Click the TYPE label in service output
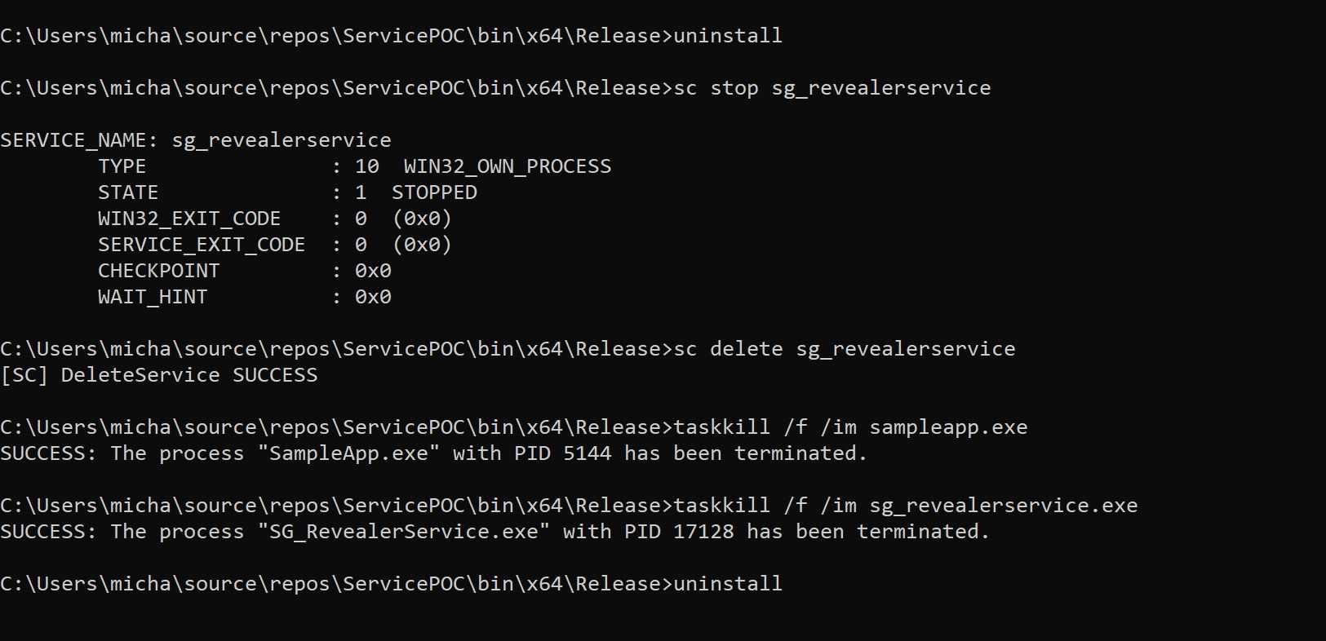 click(122, 166)
